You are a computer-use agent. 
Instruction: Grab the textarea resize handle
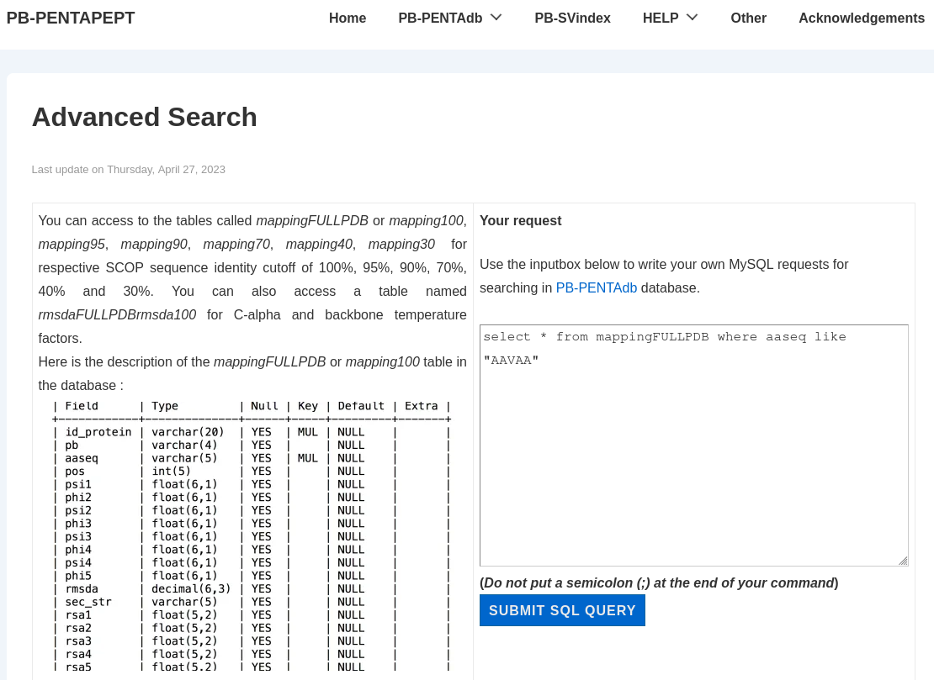903,561
